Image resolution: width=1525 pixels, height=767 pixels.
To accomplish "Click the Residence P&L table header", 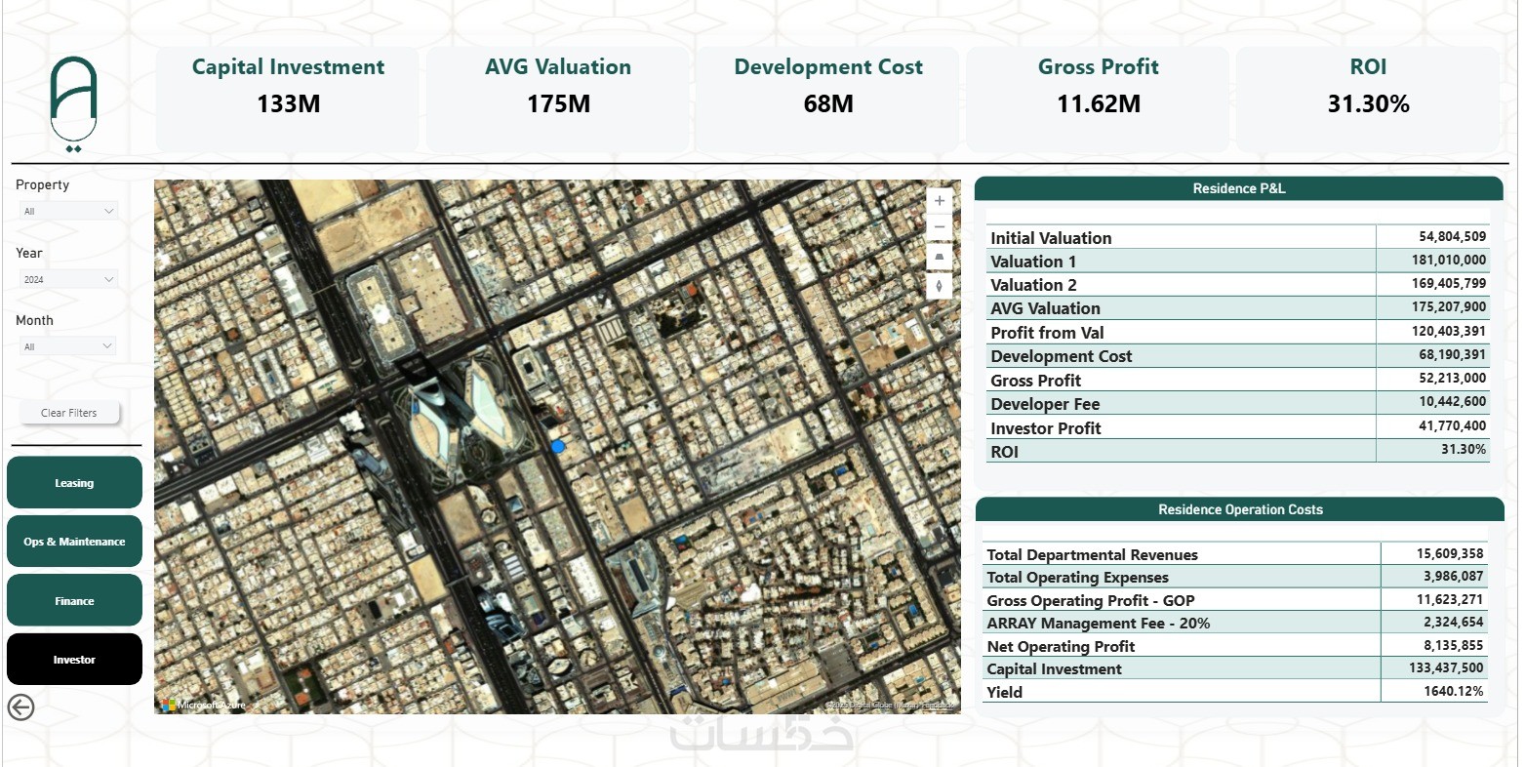I will click(x=1239, y=189).
